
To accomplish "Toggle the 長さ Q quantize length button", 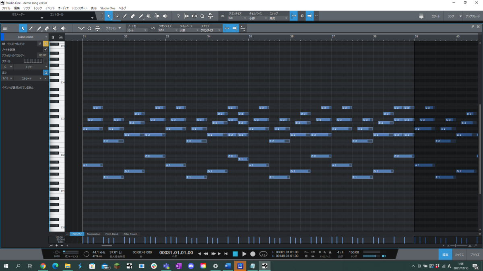I will [x=45, y=73].
